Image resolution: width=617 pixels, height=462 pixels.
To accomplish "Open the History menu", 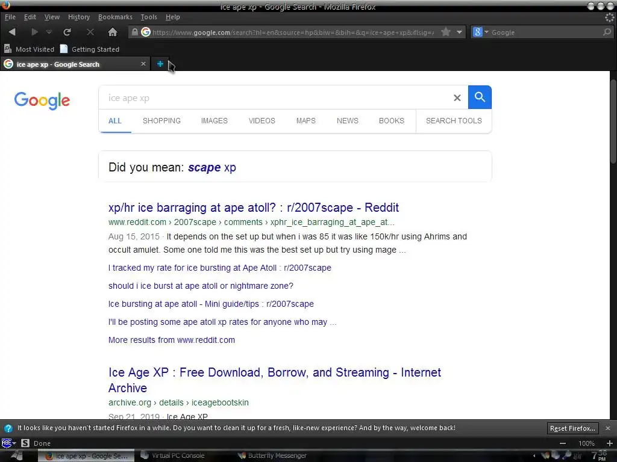I will coord(79,17).
